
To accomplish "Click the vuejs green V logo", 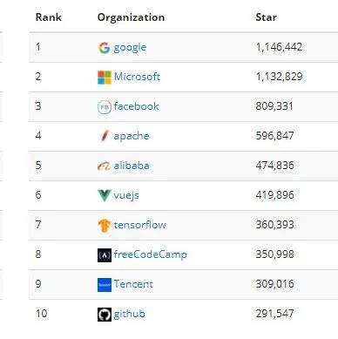I will (x=105, y=195).
